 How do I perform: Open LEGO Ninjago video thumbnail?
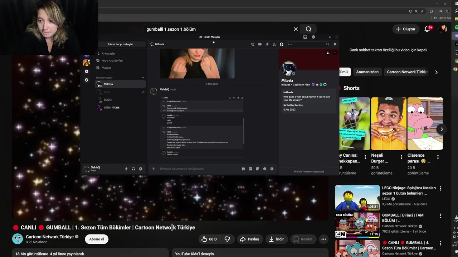click(x=357, y=198)
